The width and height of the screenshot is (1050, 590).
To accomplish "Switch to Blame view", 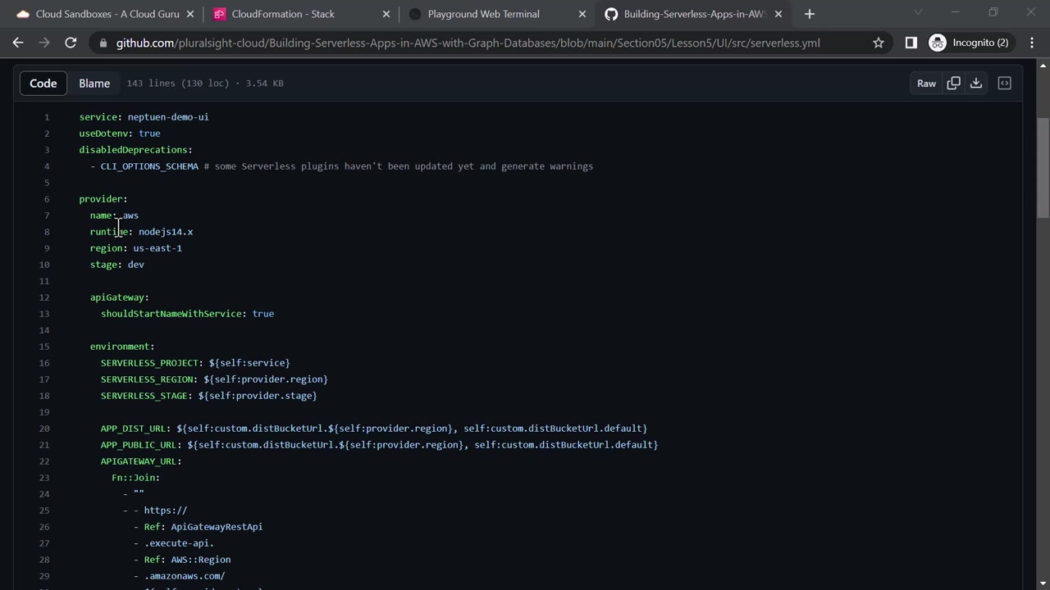I will pyautogui.click(x=94, y=83).
